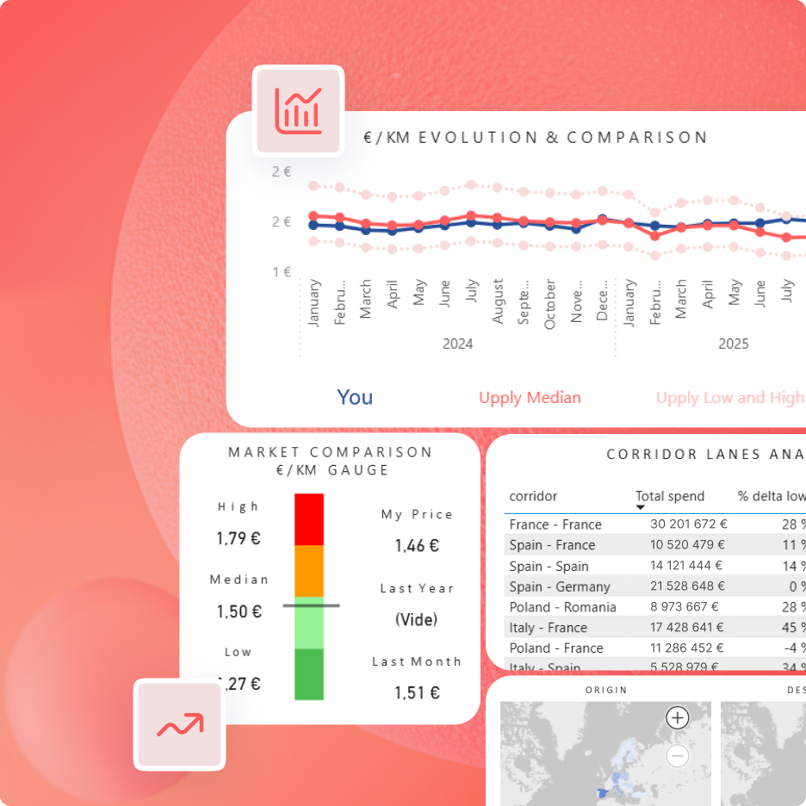Click the Total spend sort arrow
Viewport: 806px width, 806px height.
tap(641, 508)
